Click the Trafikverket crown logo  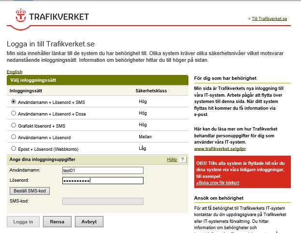click(21, 15)
